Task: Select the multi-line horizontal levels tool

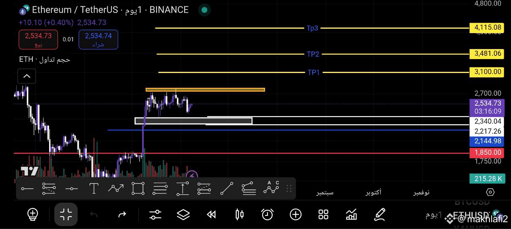Action: point(160,188)
